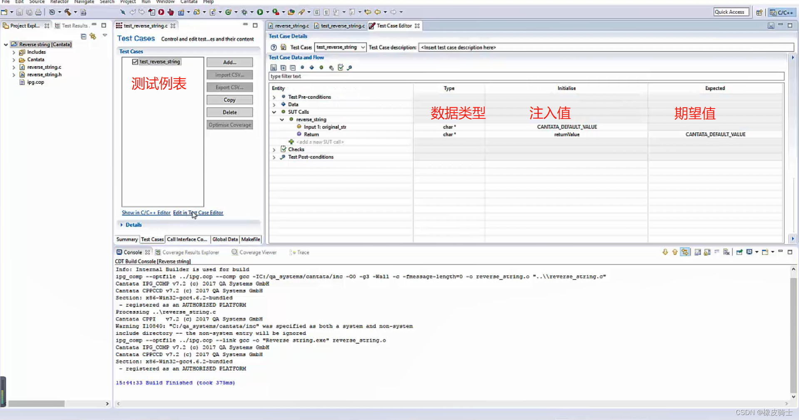
Task: Click the document icon beside Test Case label
Action: point(284,47)
